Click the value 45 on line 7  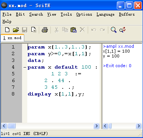point(55,87)
